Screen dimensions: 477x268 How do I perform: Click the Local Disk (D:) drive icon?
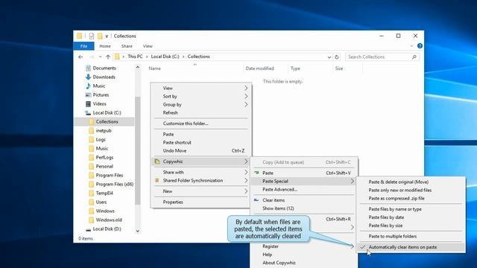(88, 229)
